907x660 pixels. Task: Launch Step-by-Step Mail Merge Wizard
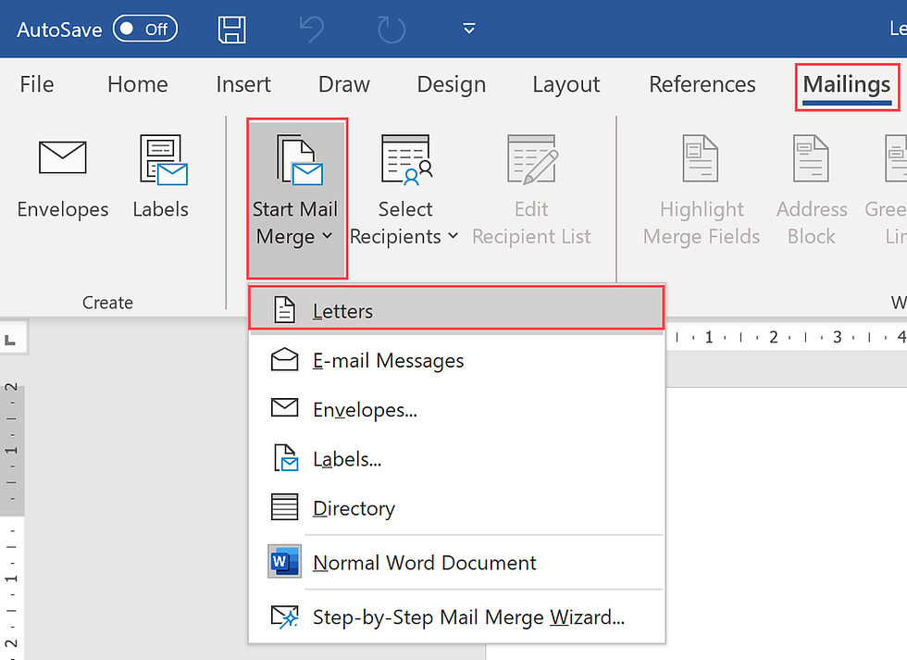coord(456,616)
